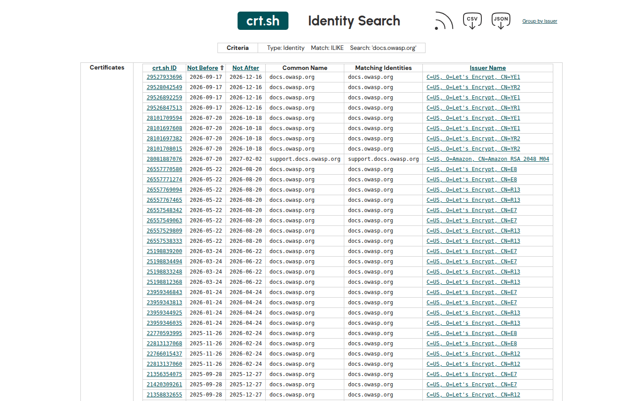643x401 pixels.
Task: Download results as CSV icon
Action: [x=472, y=21]
